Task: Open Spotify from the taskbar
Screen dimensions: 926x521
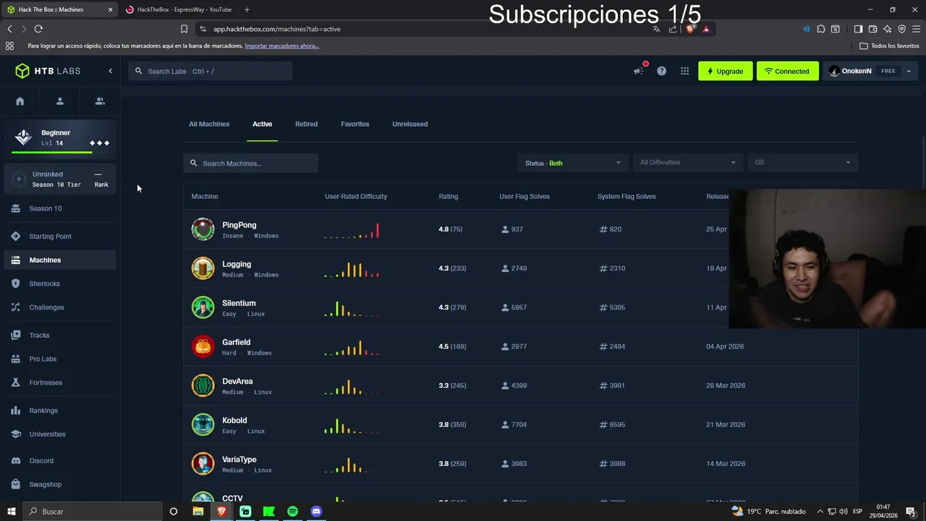Action: 292,512
